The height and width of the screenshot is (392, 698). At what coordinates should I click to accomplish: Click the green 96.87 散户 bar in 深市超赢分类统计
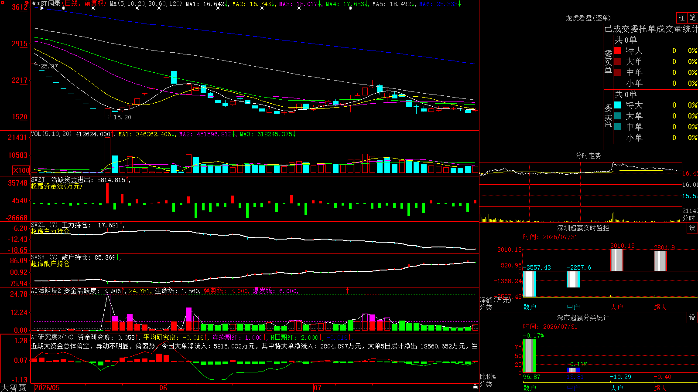[x=530, y=356]
